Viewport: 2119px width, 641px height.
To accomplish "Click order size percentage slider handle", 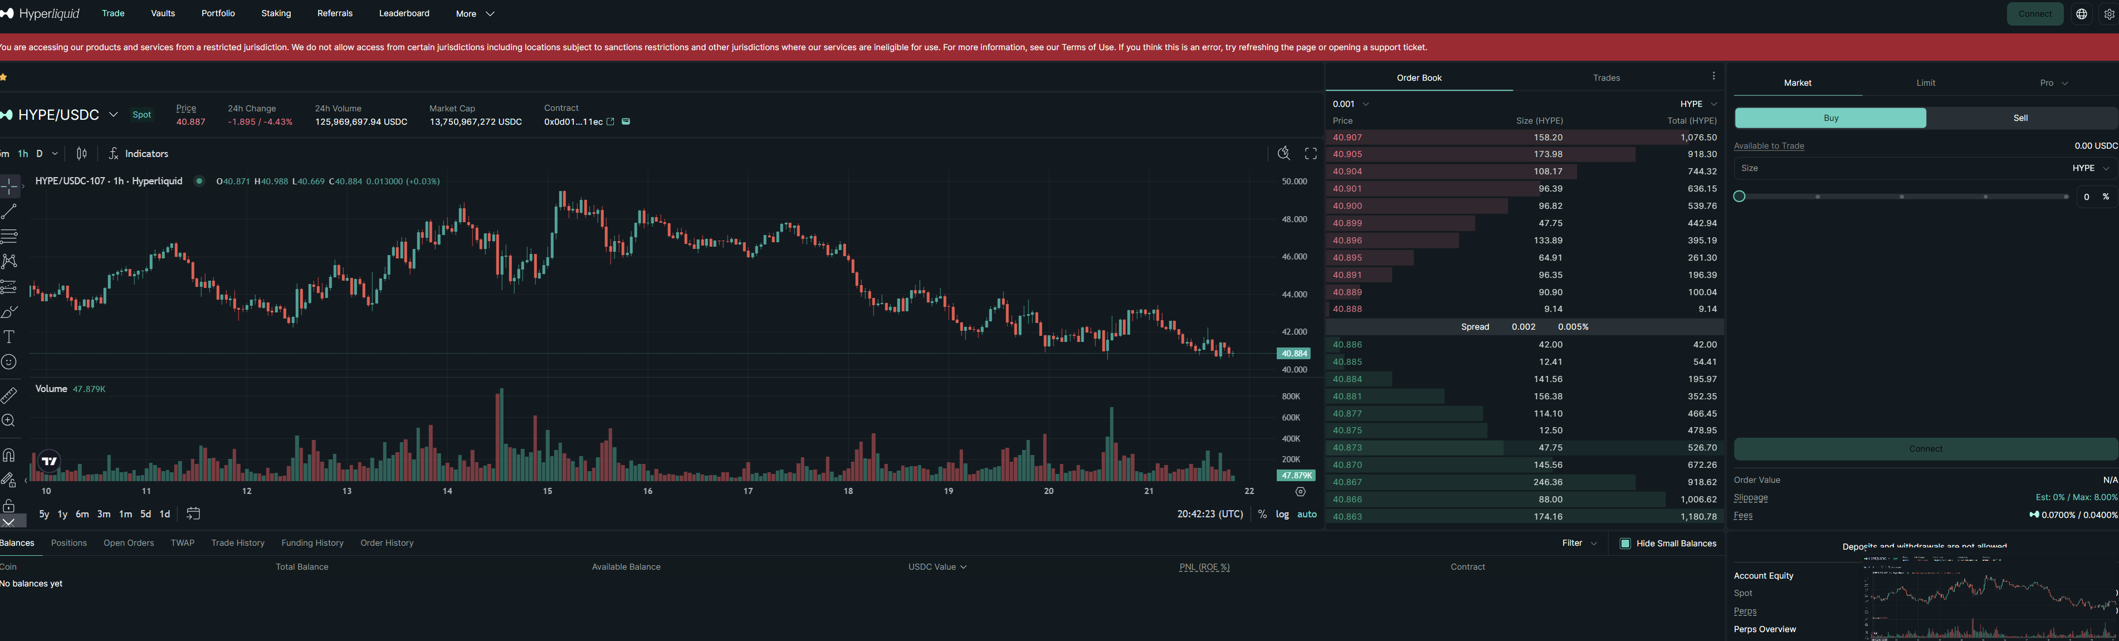I will 1739,196.
